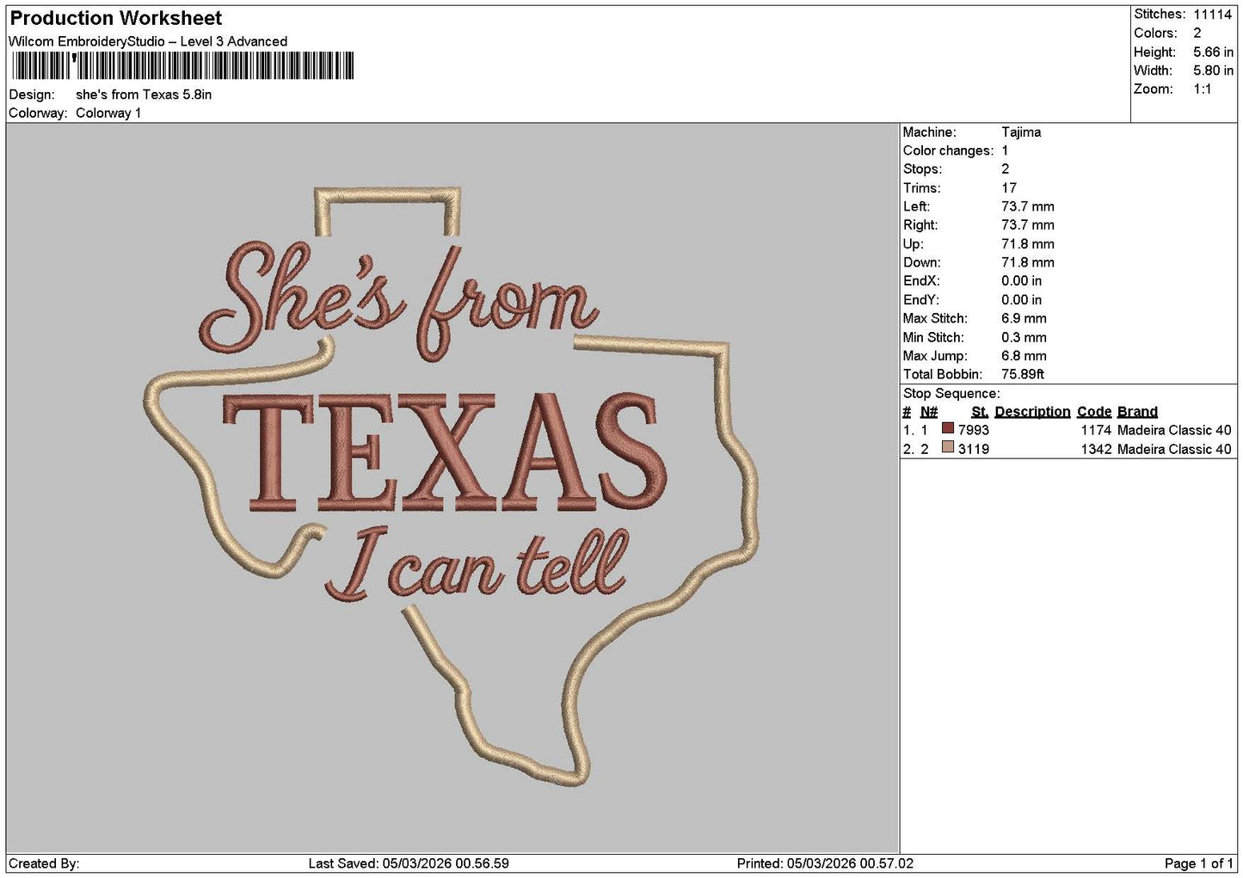Click the Down value 71.8 mm
The width and height of the screenshot is (1243, 878).
[1028, 262]
